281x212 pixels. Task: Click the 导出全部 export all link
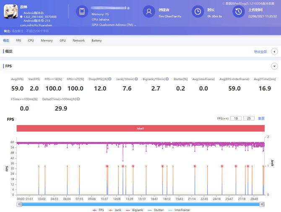coord(260,52)
